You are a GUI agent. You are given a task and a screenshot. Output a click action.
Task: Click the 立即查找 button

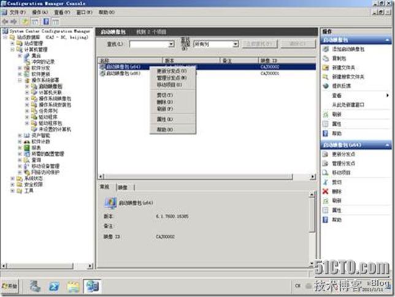tap(259, 44)
